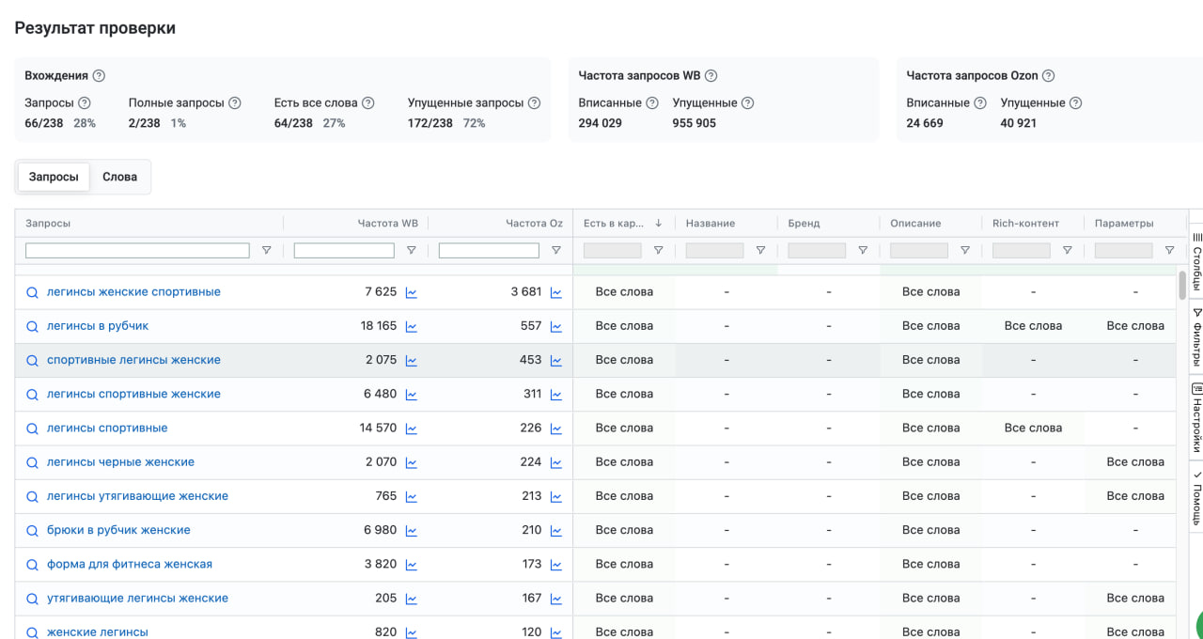
Task: Open WB frequency chart for легинсы утягивающие женские
Action: [x=411, y=496]
